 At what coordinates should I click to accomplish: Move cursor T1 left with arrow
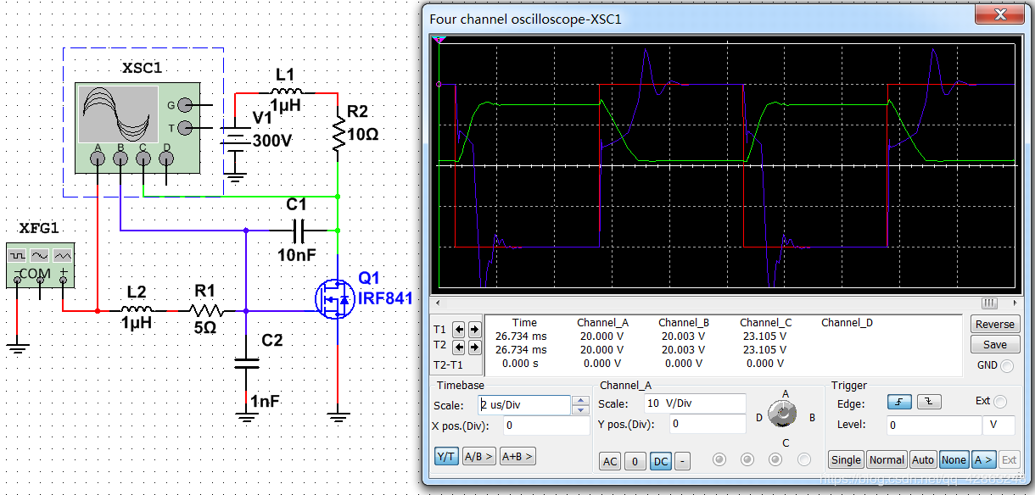[x=458, y=330]
